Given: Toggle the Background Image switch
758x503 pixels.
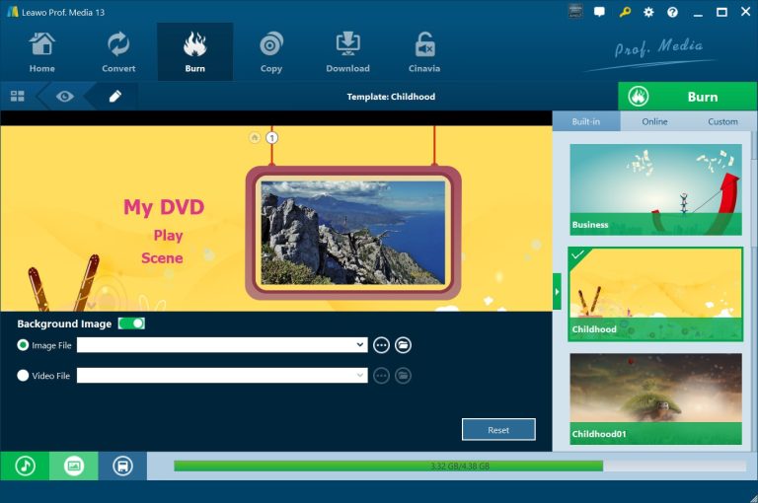Looking at the screenshot, I should [x=131, y=323].
